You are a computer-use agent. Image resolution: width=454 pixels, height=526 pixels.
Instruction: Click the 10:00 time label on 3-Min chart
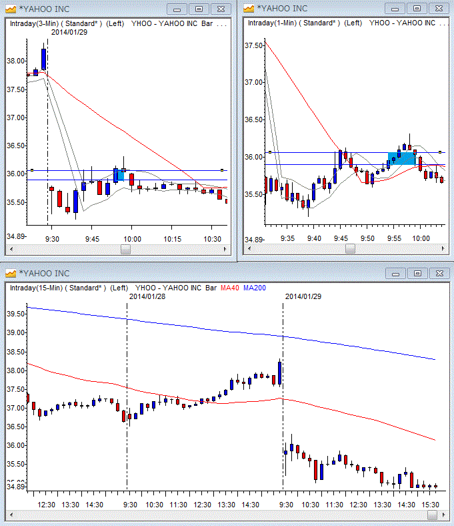coord(133,239)
